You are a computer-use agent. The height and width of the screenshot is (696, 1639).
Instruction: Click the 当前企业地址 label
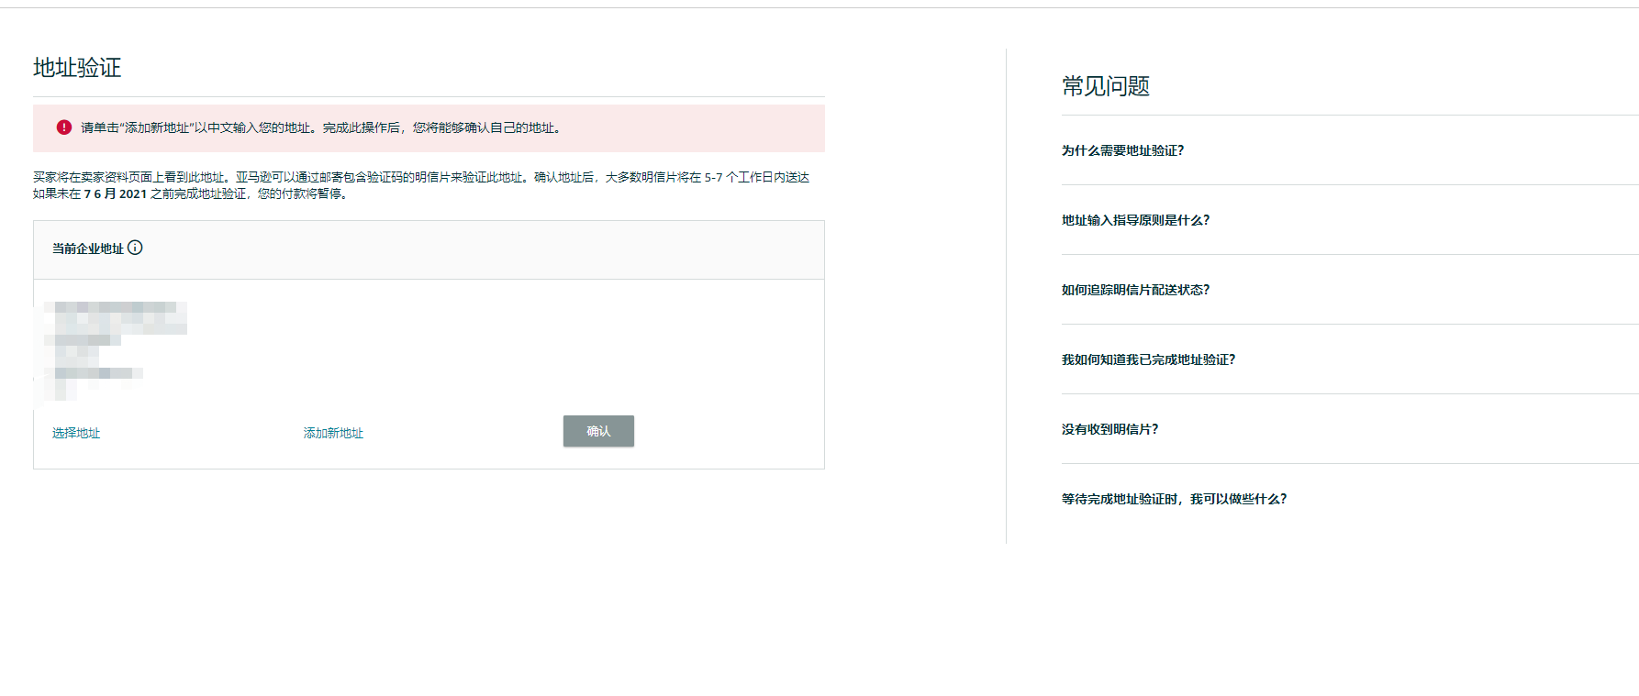click(x=87, y=249)
